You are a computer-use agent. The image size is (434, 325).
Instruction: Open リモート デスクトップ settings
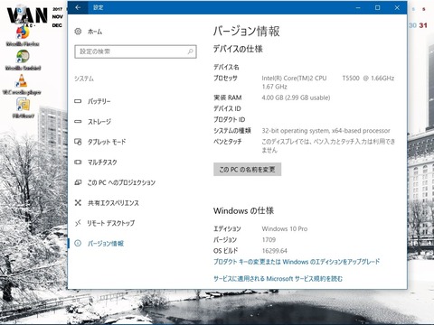click(111, 223)
